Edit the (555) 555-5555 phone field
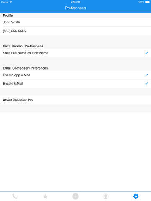The image size is (151, 201). 75,31
